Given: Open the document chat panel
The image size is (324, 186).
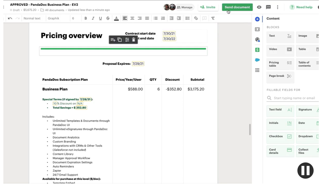Looking at the screenshot, I should pos(268,7).
